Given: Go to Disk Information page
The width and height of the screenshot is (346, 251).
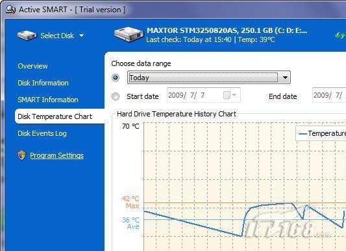Looking at the screenshot, I should click(43, 83).
